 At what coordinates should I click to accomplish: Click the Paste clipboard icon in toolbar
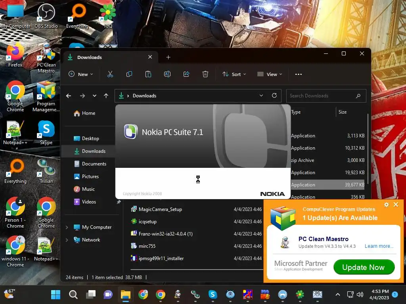pos(148,74)
